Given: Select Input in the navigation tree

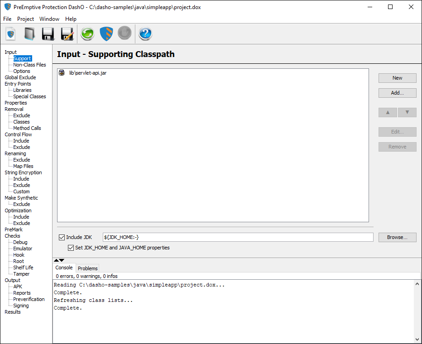Looking at the screenshot, I should tap(10, 52).
